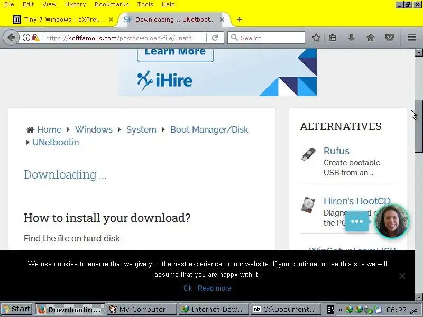Close the Downloading UNetbootin tab
This screenshot has width=423, height=317.
point(222,20)
